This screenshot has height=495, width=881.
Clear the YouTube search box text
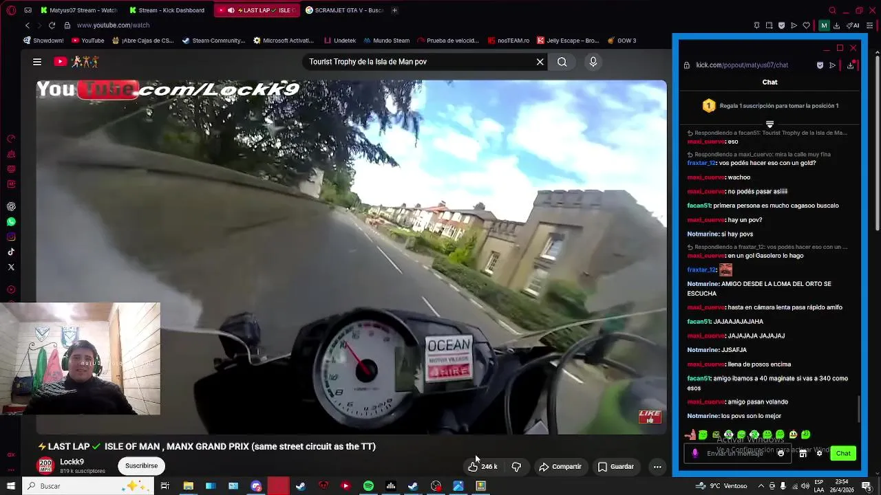tap(540, 62)
